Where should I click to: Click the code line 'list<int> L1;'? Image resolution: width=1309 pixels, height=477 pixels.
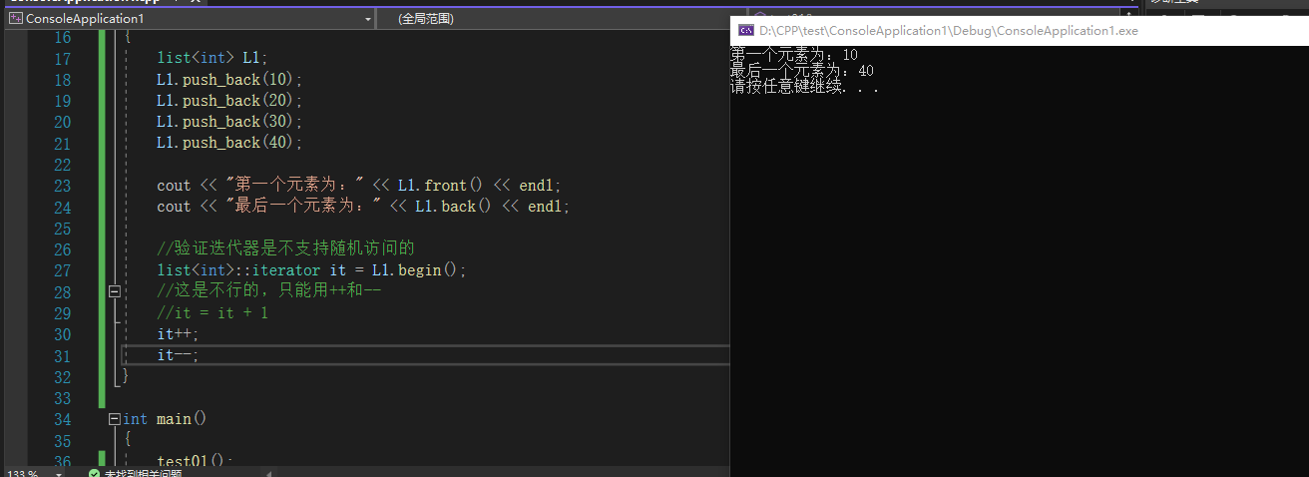(x=213, y=58)
